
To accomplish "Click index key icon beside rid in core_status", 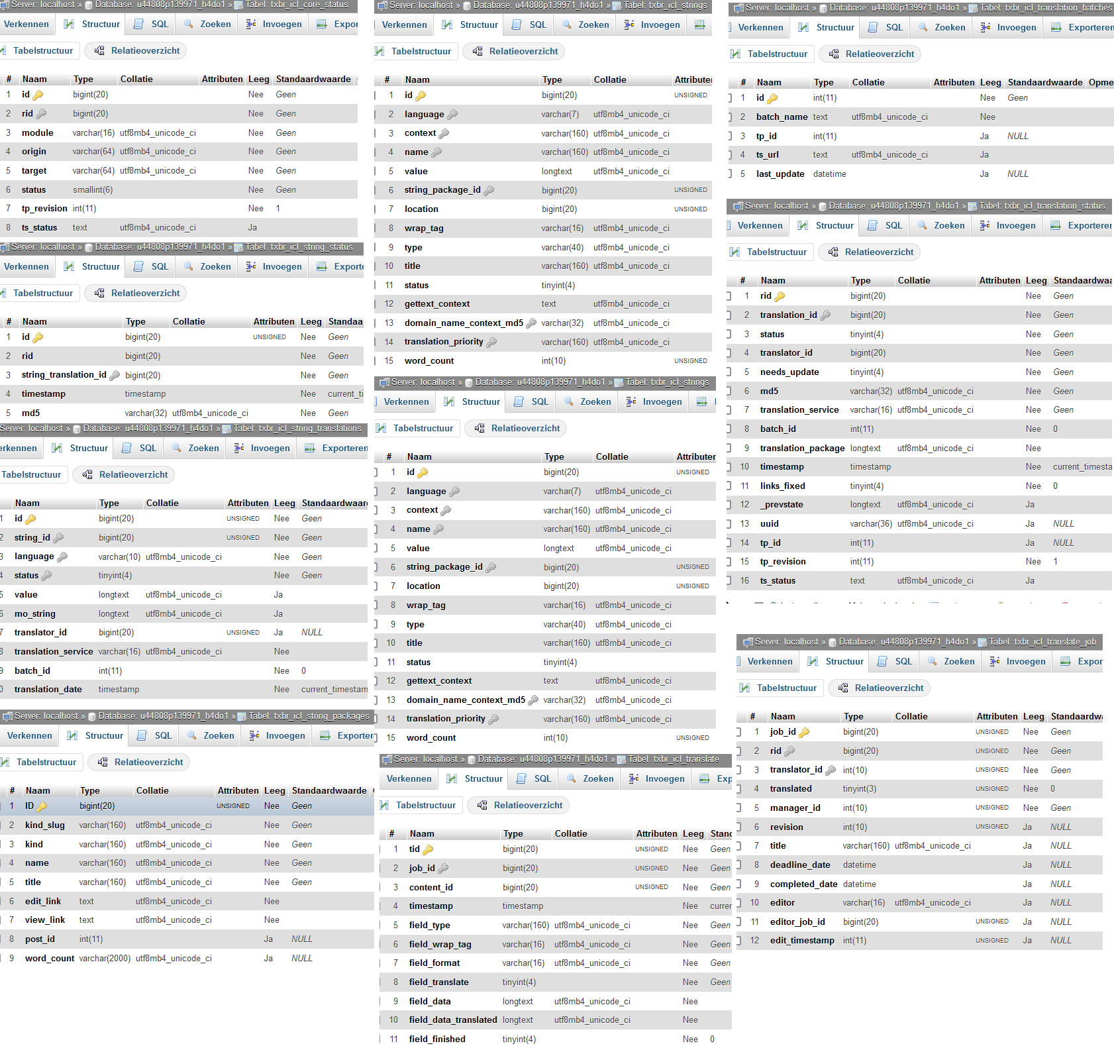I will [x=41, y=114].
